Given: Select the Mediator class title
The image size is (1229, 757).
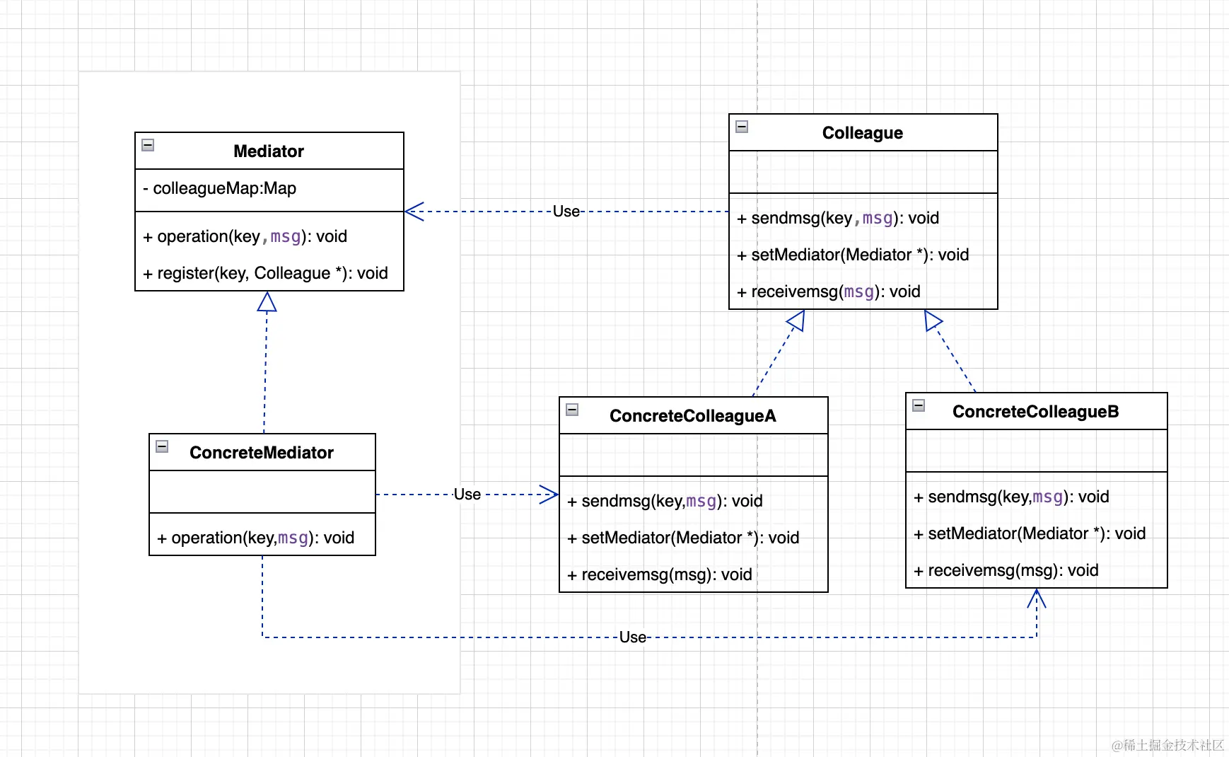Looking at the screenshot, I should click(x=269, y=151).
